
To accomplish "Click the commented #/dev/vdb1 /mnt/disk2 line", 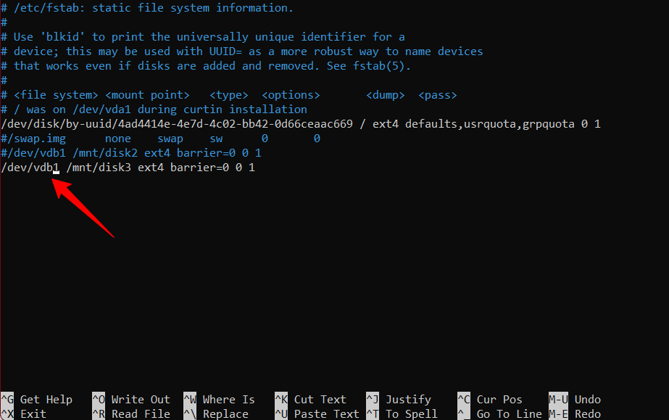I will [131, 153].
